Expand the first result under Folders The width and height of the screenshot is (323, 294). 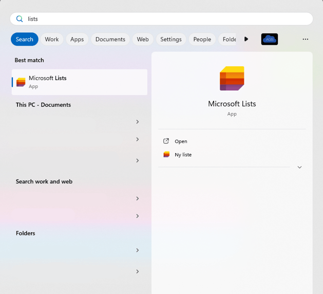tap(138, 250)
